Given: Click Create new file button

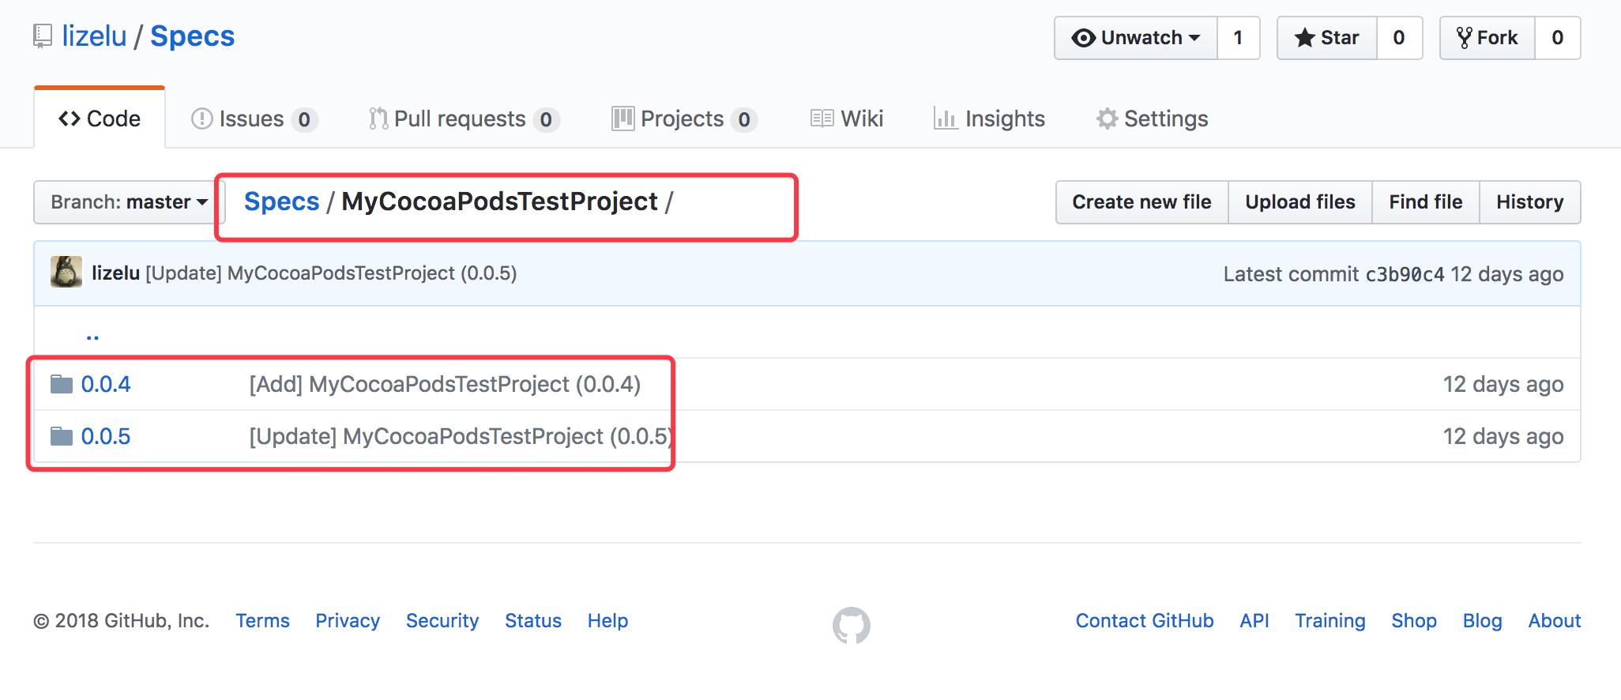Looking at the screenshot, I should tap(1141, 202).
